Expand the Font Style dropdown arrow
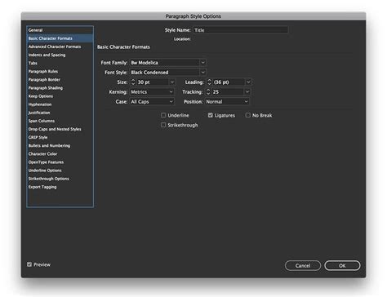This screenshot has width=387, height=297. [203, 73]
